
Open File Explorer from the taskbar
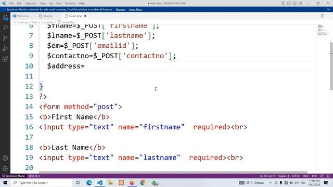click(x=110, y=182)
